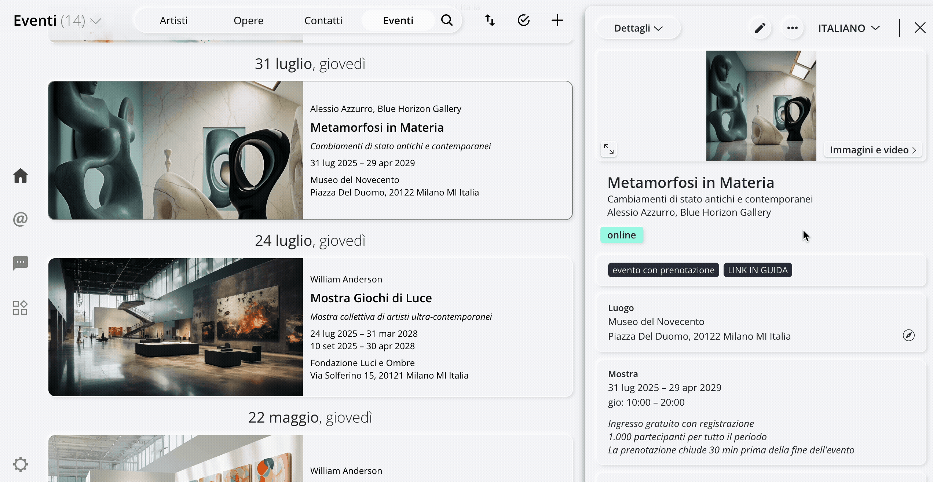933x482 pixels.
Task: Edit the event using the pencil icon
Action: (x=760, y=28)
